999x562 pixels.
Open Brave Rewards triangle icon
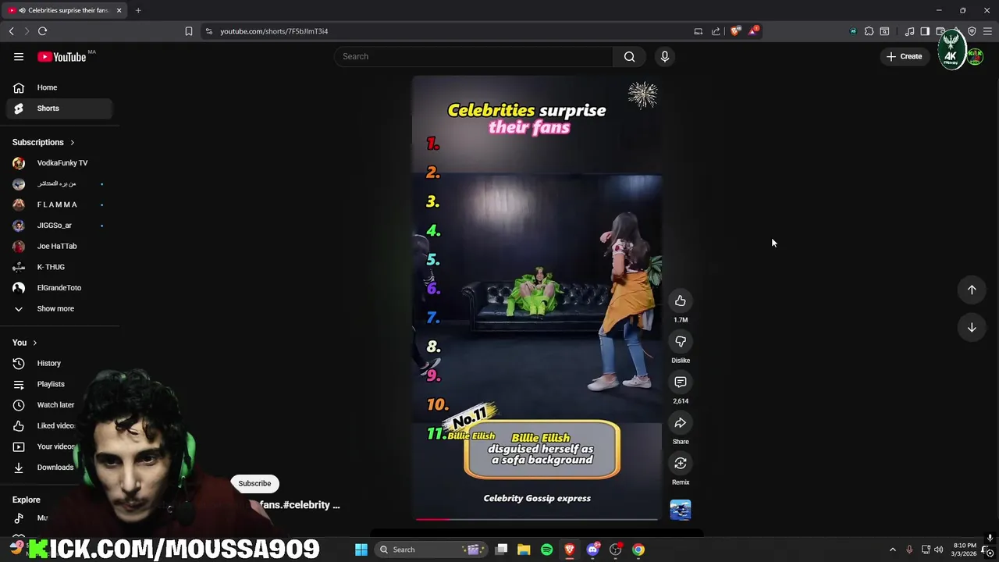753,31
